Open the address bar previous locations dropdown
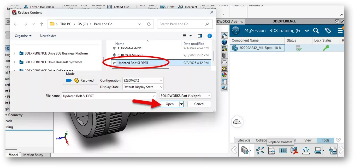This screenshot has width=355, height=168. (x=140, y=24)
